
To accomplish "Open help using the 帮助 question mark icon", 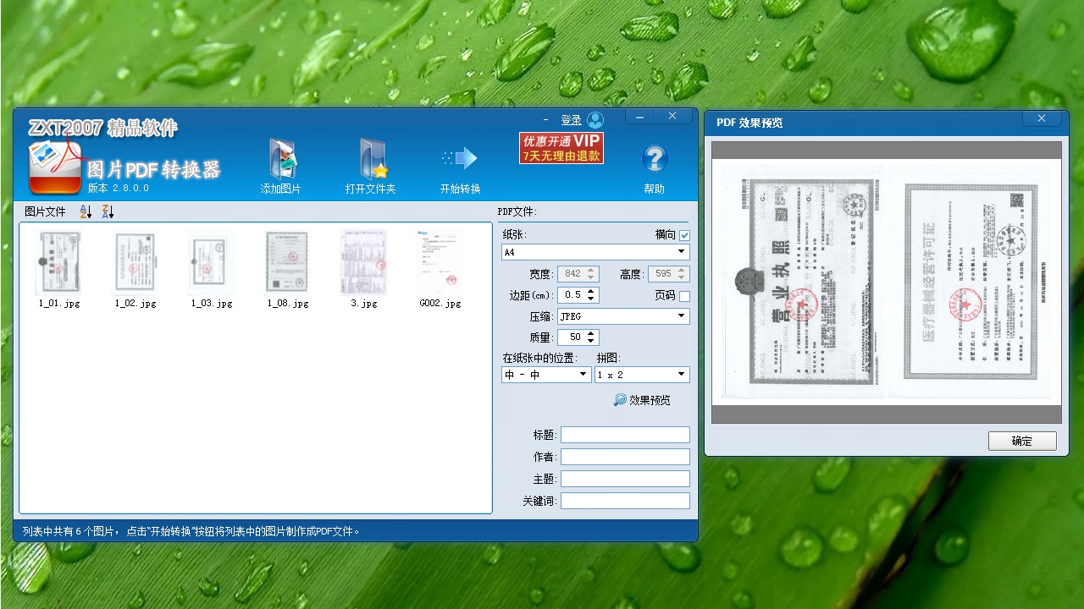I will pos(654,158).
